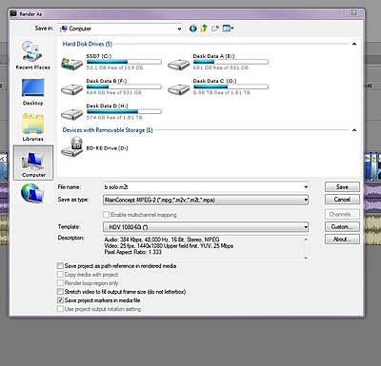Select the Desk Data D (H:) drive
The width and height of the screenshot is (381, 366).
(111, 111)
